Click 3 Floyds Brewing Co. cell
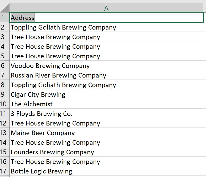 click(x=42, y=114)
